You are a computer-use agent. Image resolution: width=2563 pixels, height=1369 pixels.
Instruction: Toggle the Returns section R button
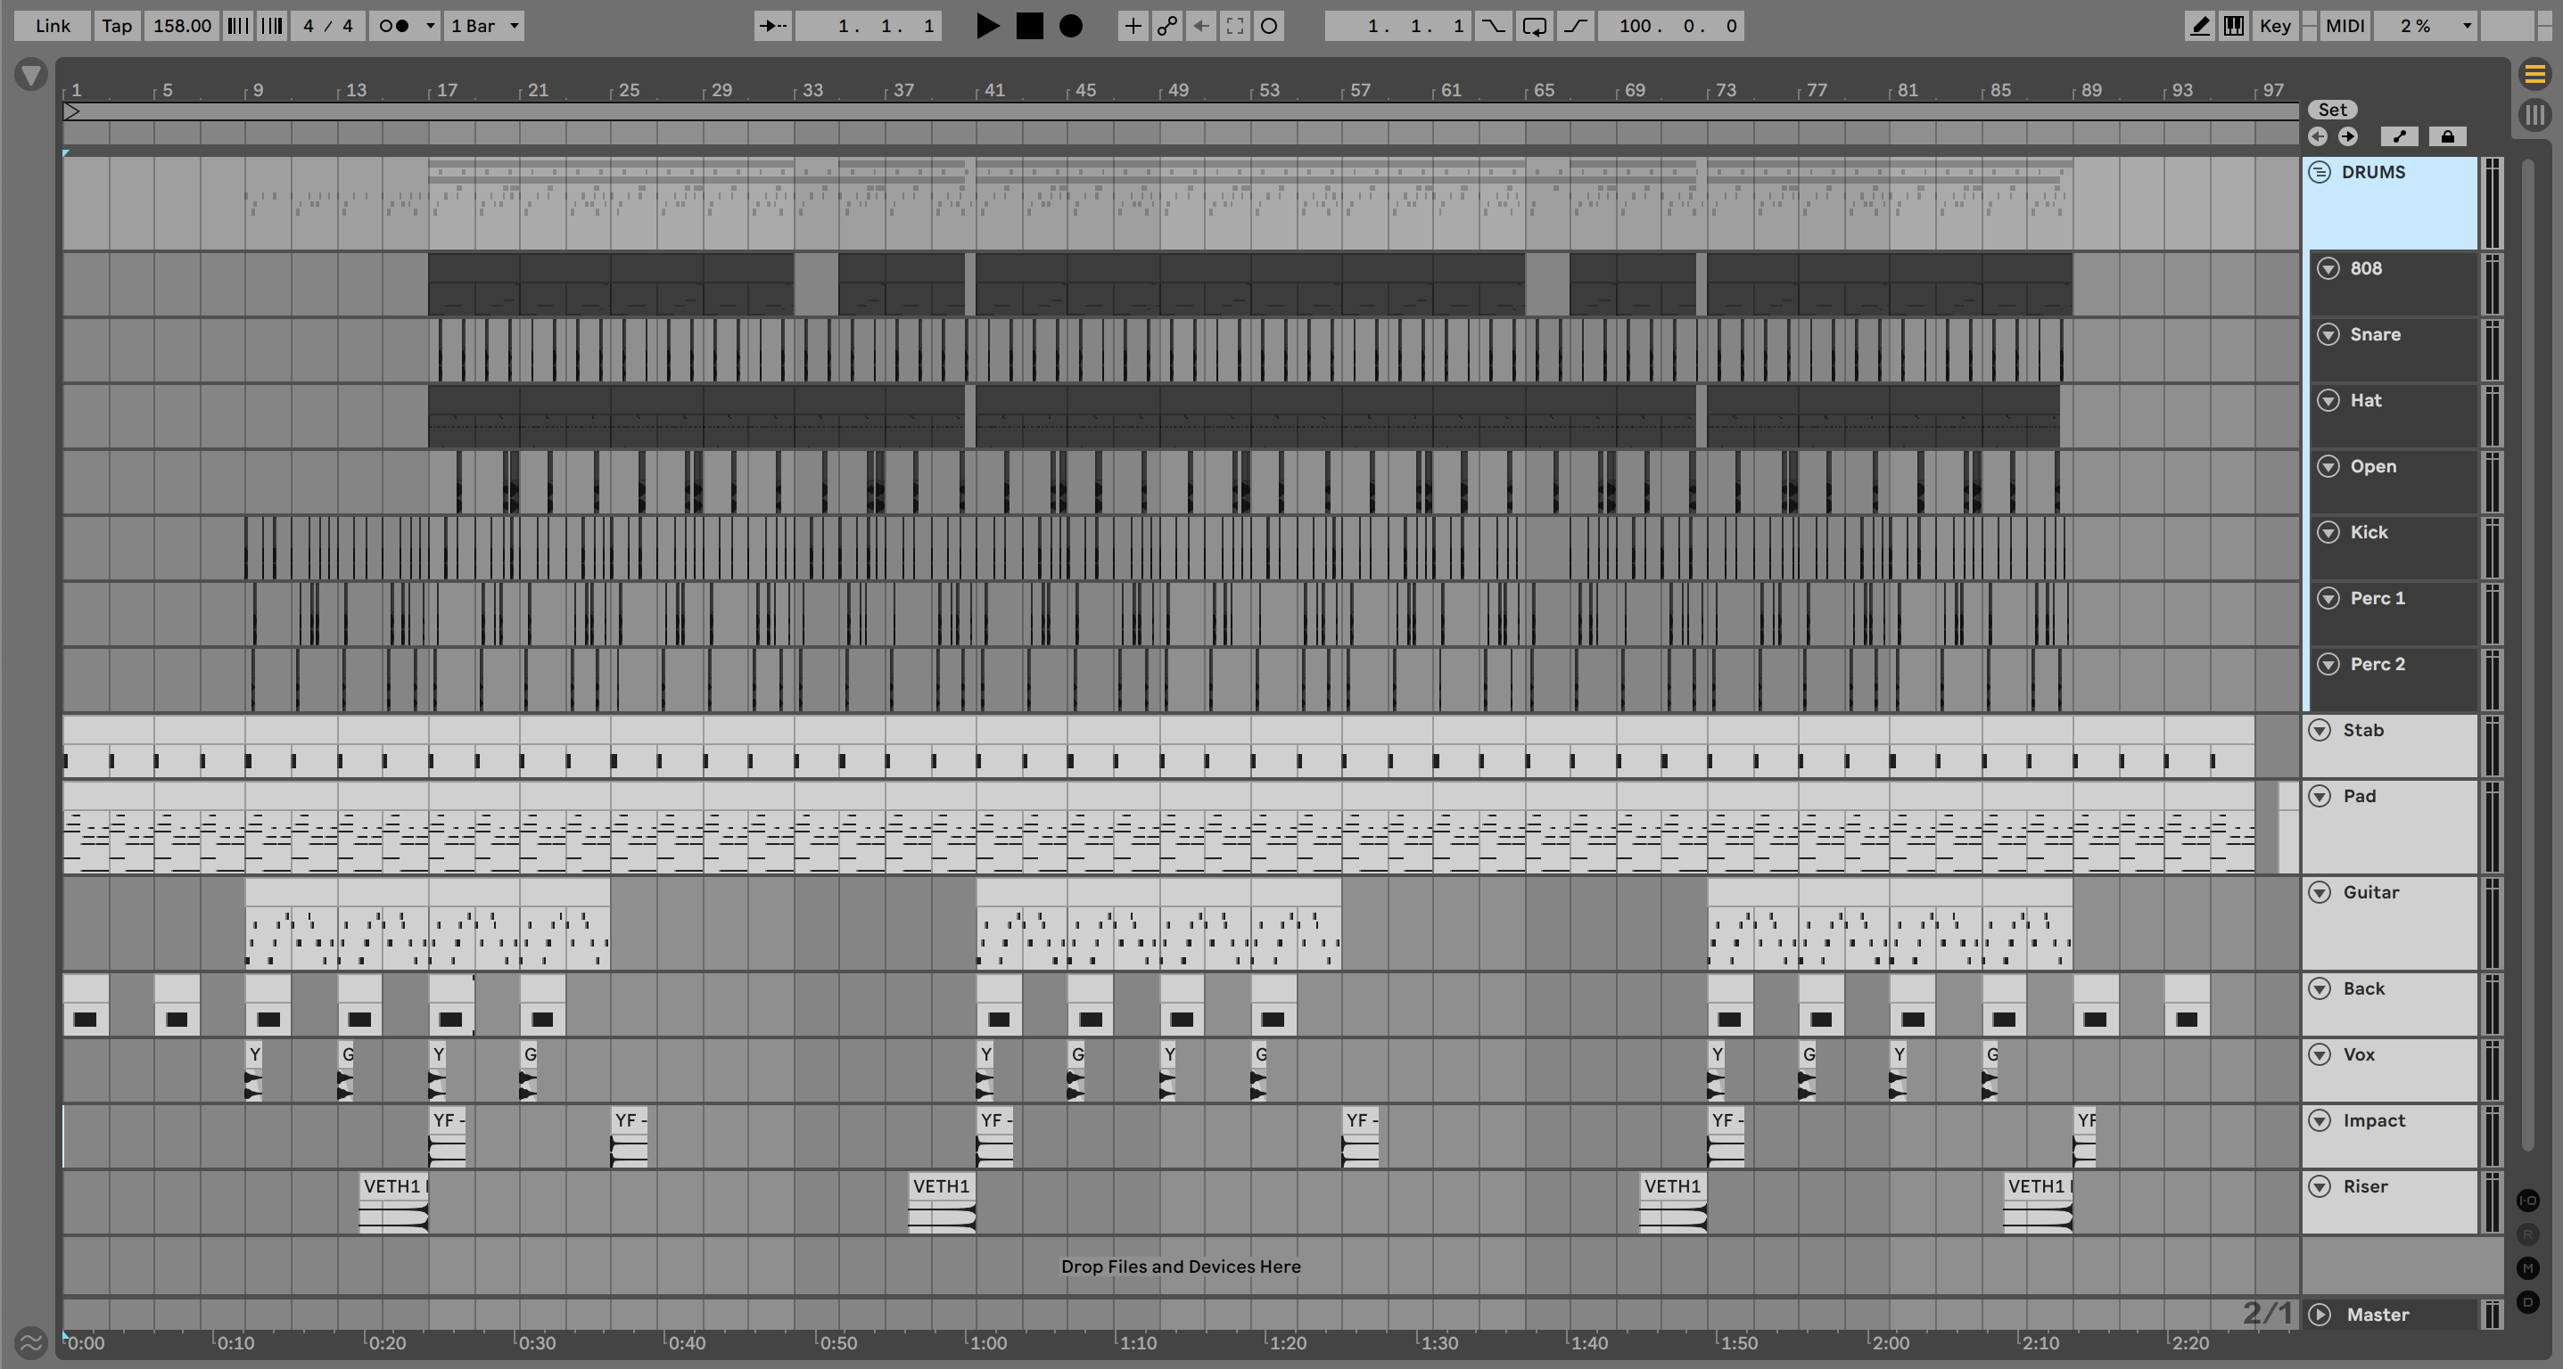(2528, 1234)
